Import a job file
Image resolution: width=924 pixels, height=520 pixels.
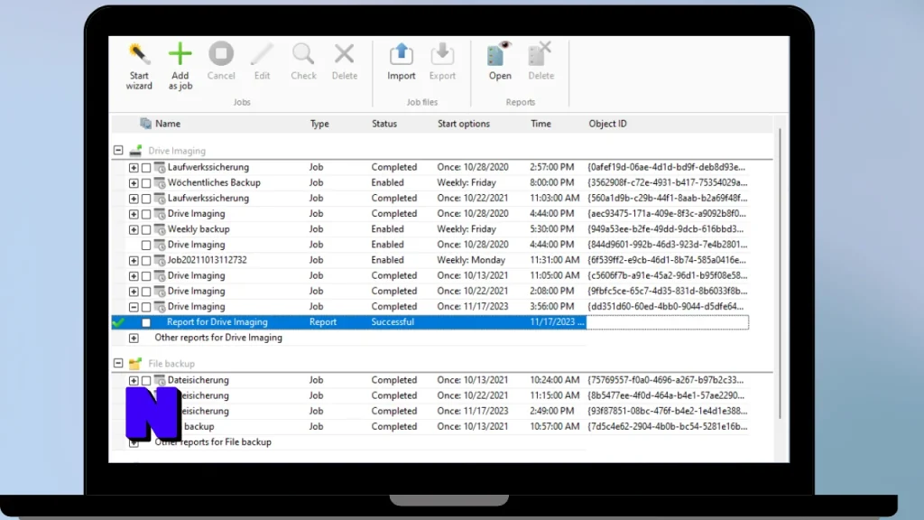click(402, 61)
